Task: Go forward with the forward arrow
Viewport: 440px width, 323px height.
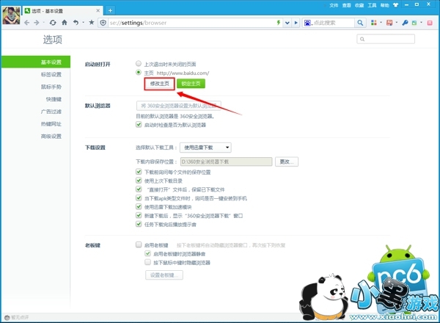Action: 37,23
